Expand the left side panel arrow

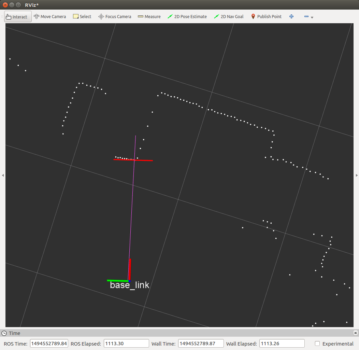[x=3, y=175]
